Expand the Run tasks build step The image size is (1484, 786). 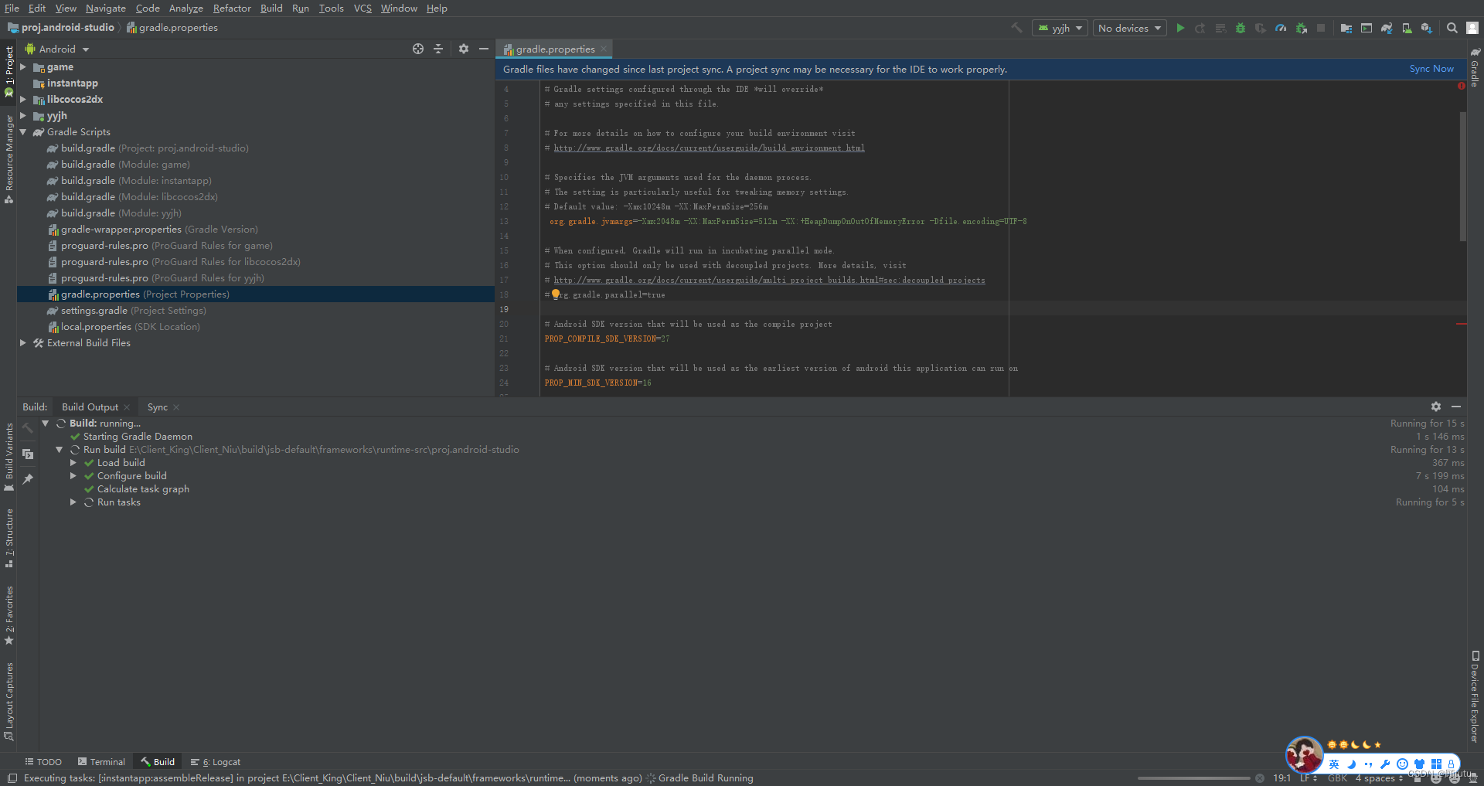[73, 502]
